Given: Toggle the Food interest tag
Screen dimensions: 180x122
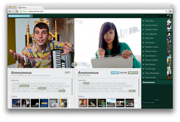Looking at the screenshot, I should pyautogui.click(x=80, y=83).
